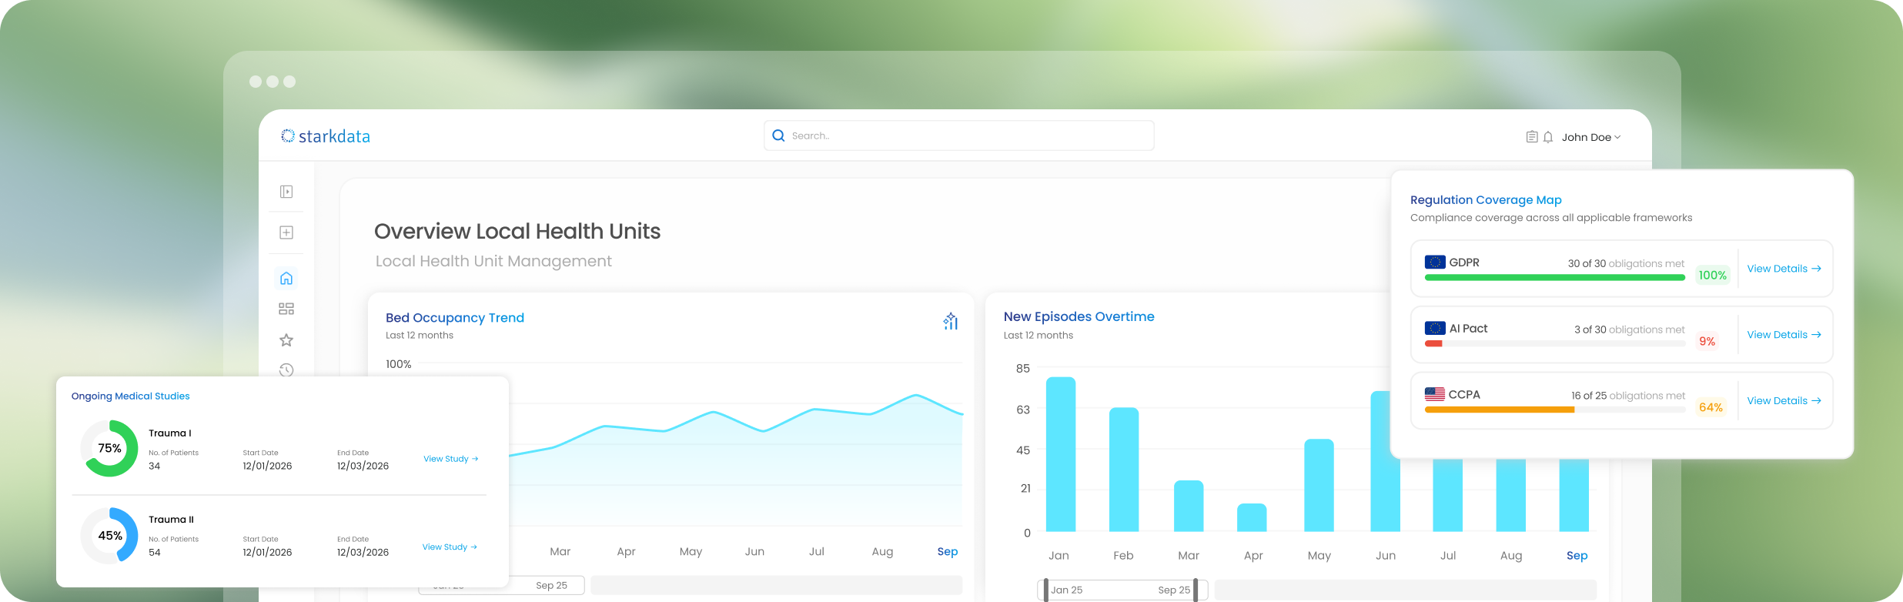
Task: Click the Regulation Coverage Map title
Action: pyautogui.click(x=1486, y=200)
